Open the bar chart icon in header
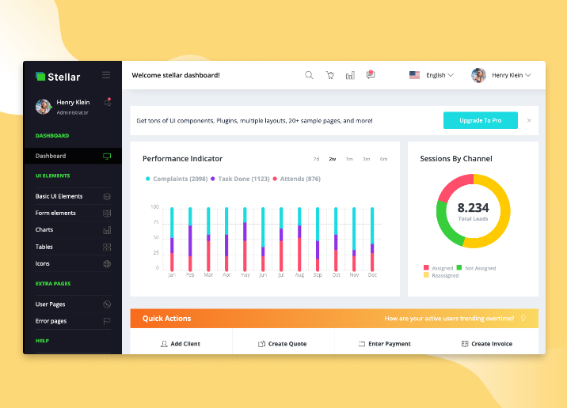The image size is (567, 408). point(350,75)
